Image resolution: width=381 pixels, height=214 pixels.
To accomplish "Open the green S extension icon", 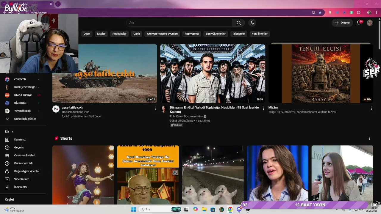I will click(352, 12).
